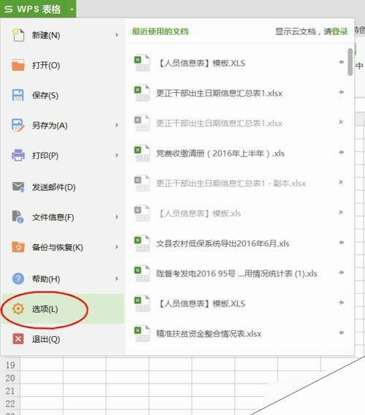Click spreadsheet icon of 精准扶贫资金整合情况表 file
Screen dimensions: 365x415
142,333
